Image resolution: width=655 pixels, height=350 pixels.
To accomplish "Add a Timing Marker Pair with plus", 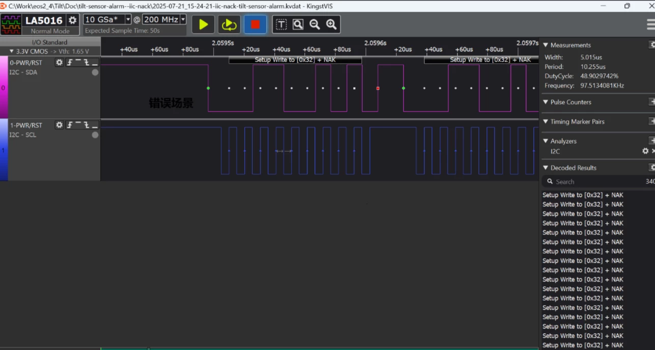I will click(652, 121).
